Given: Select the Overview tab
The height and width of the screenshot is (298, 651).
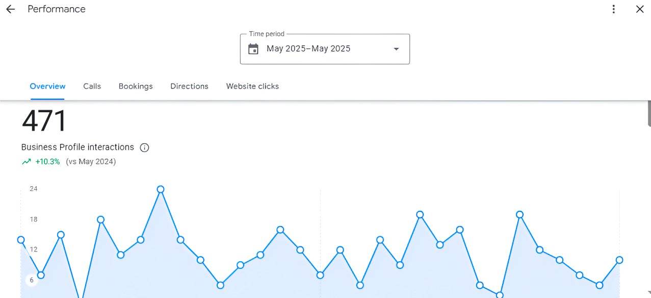Looking at the screenshot, I should coord(47,86).
